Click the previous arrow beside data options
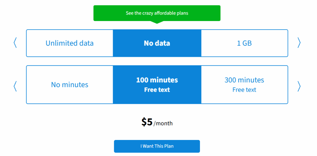 pos(15,43)
